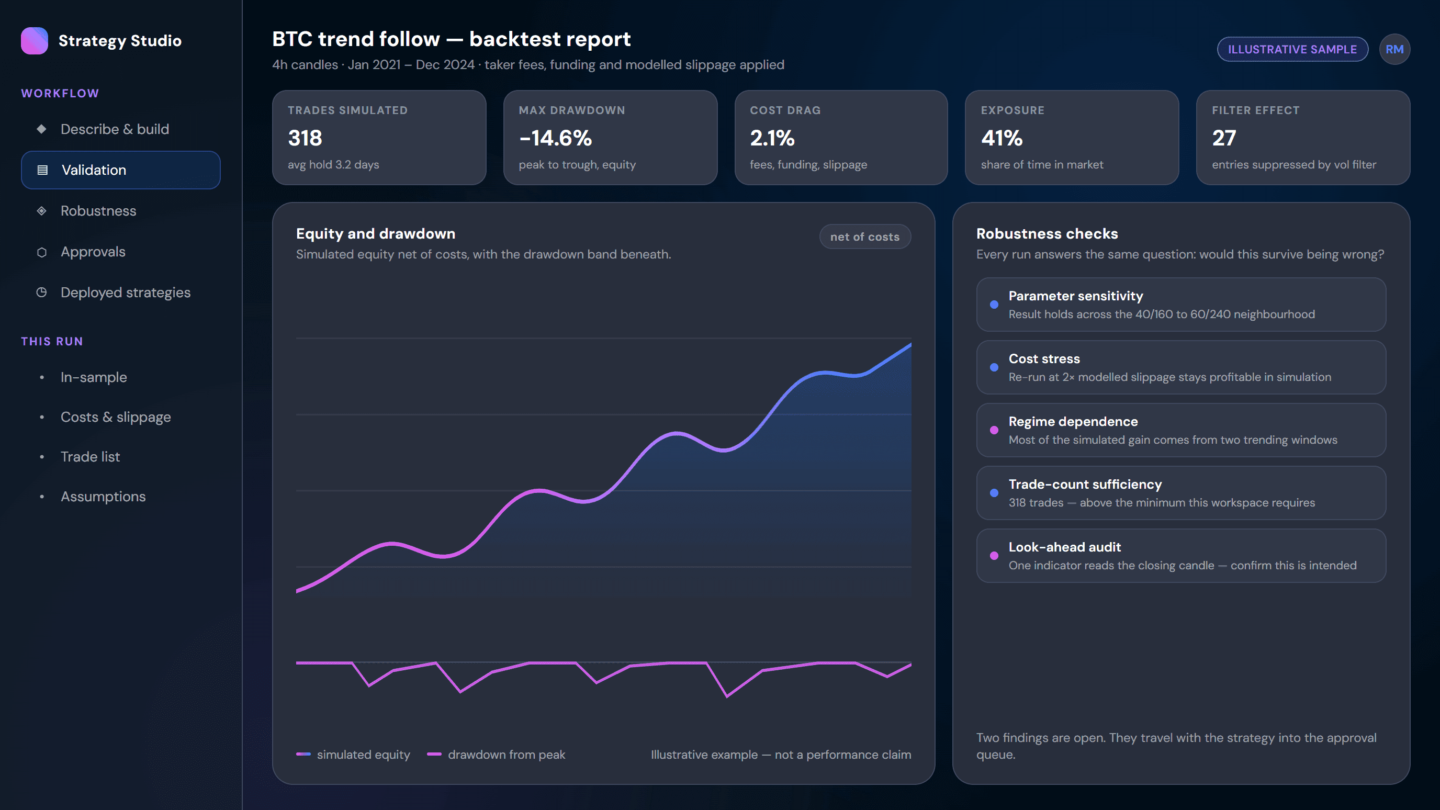Click 'share of time in market' caption
This screenshot has height=810, width=1440.
point(1042,165)
